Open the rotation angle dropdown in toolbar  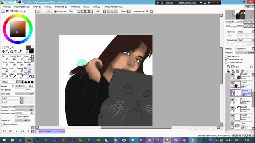[104, 12]
